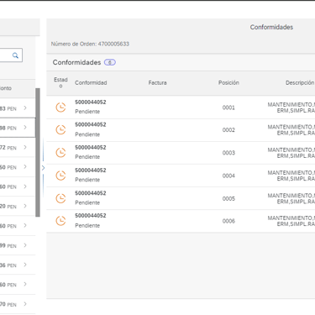Open conformidad 5000044052 at position 0004
Screen dimensions: 315x315
coord(91,171)
